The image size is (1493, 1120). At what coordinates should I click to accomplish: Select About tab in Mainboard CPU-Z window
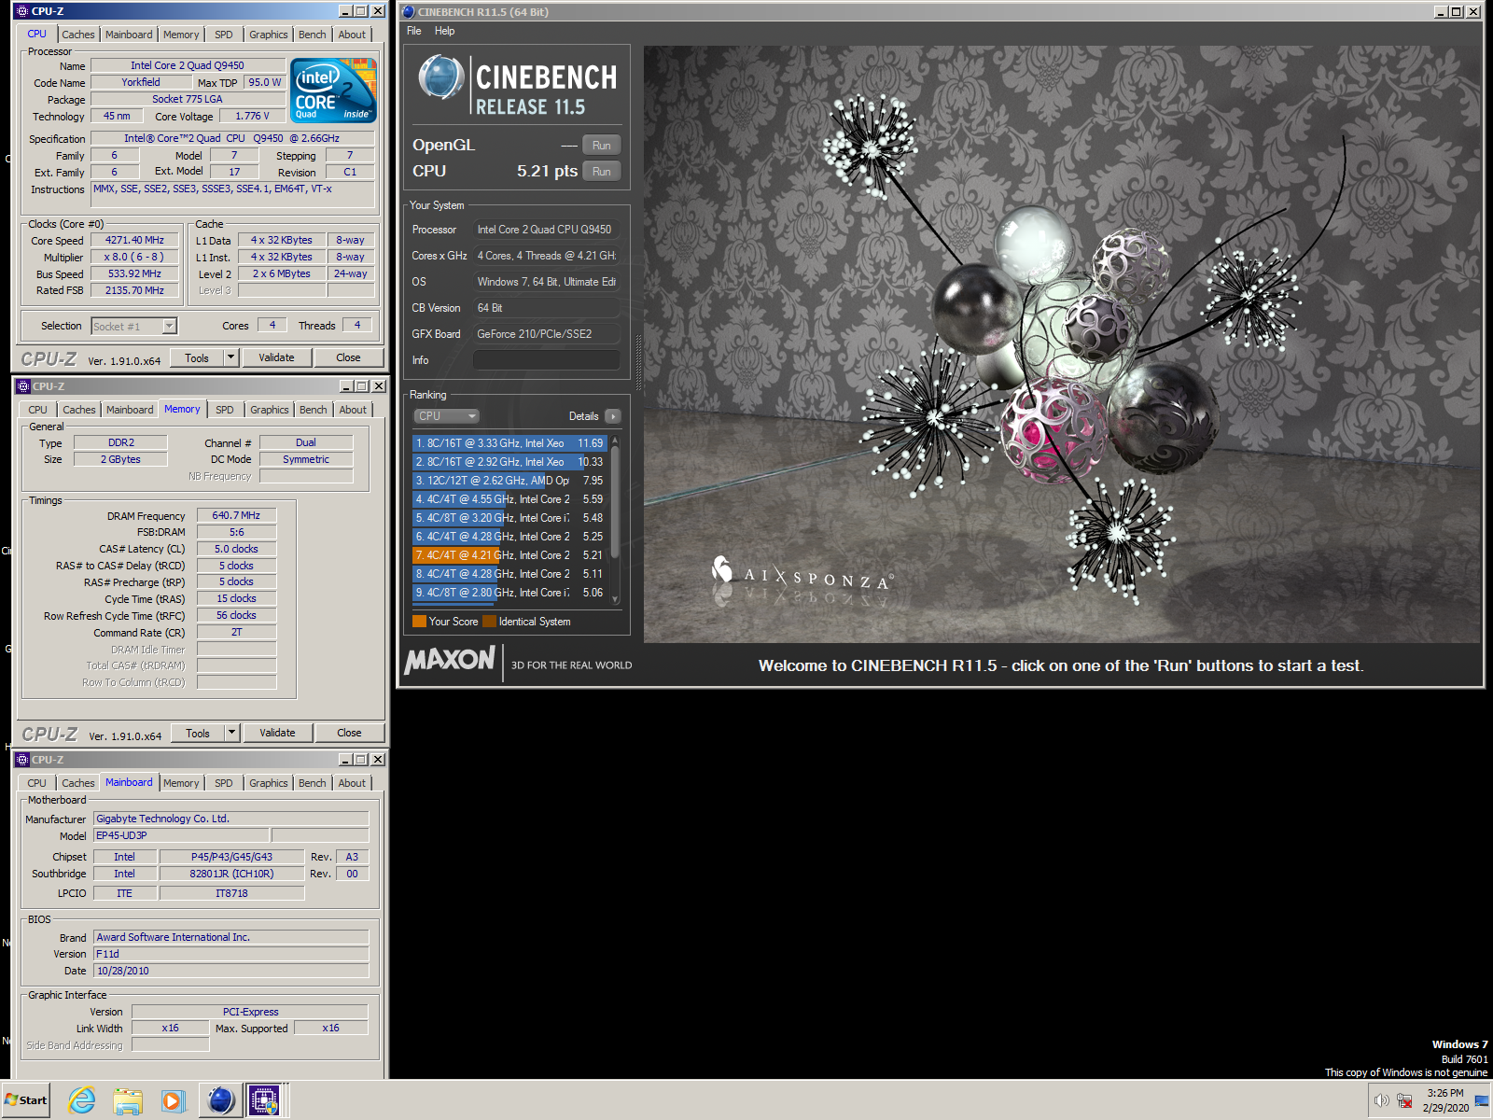(x=352, y=783)
